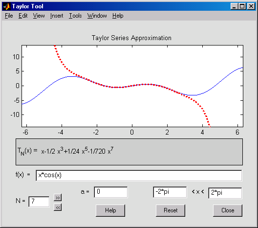Click the lower bound field -2*pi
Viewport: 258px width, 228px height.
[x=170, y=192]
